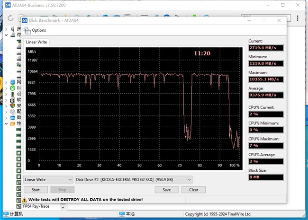Click the Block Size value field

tap(266, 177)
